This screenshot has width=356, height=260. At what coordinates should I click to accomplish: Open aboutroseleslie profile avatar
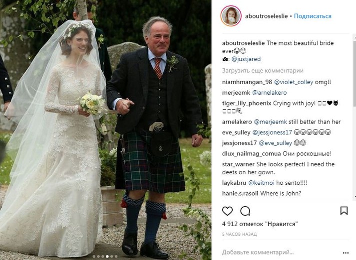[231, 16]
